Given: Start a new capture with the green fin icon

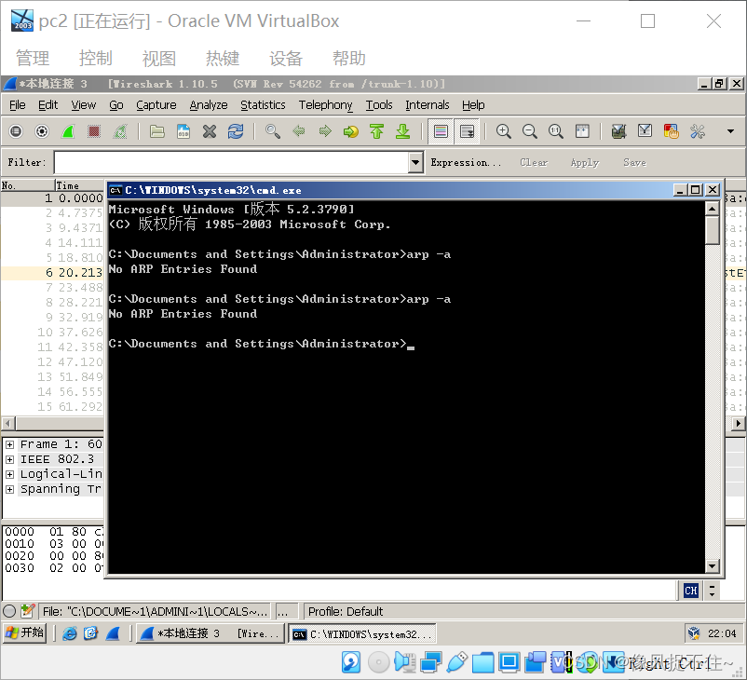Looking at the screenshot, I should pos(68,131).
